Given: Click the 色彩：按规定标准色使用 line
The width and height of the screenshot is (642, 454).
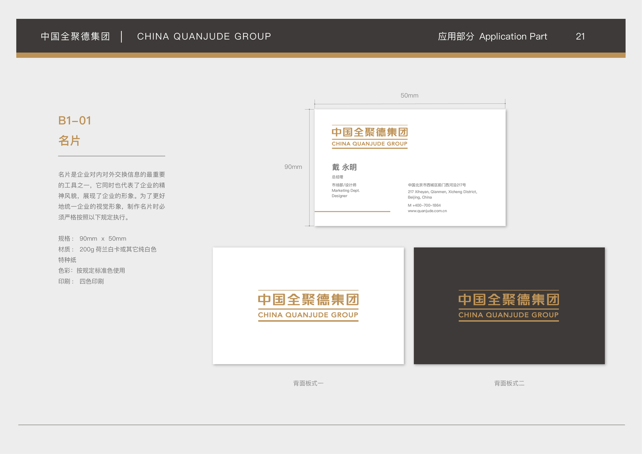Looking at the screenshot, I should pos(92,270).
